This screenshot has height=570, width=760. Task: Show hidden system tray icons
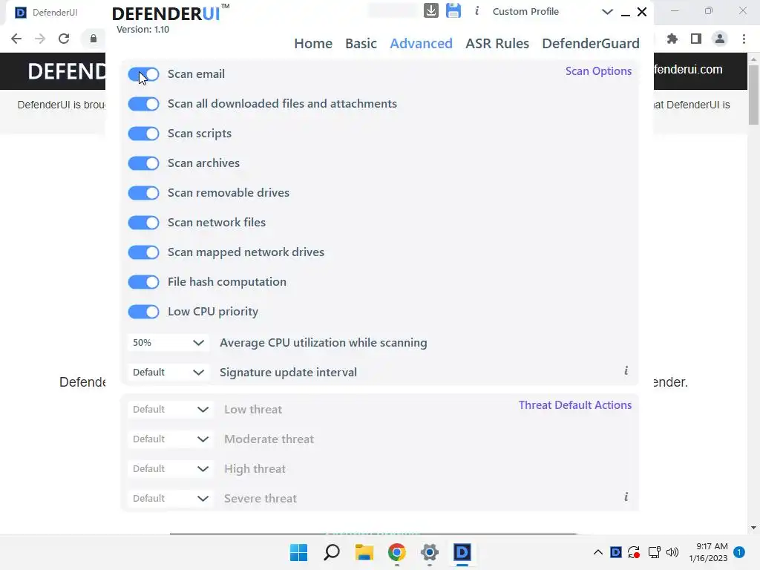click(598, 552)
